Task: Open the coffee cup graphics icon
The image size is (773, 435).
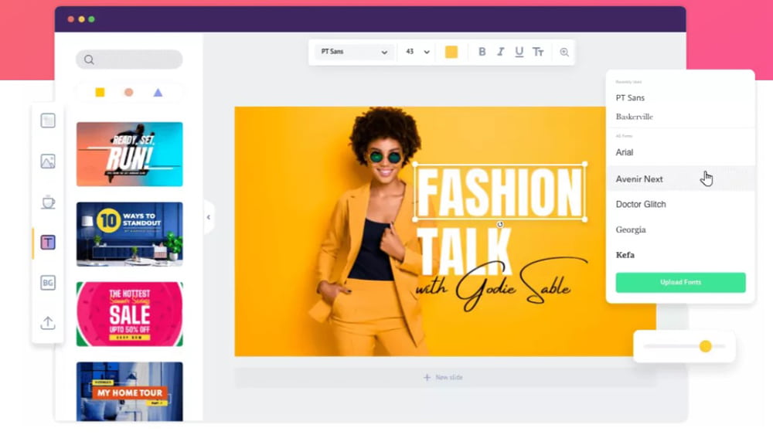Action: 48,202
